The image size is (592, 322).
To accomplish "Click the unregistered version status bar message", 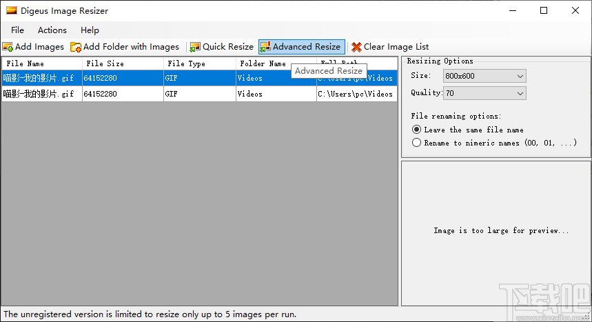I will [x=150, y=314].
